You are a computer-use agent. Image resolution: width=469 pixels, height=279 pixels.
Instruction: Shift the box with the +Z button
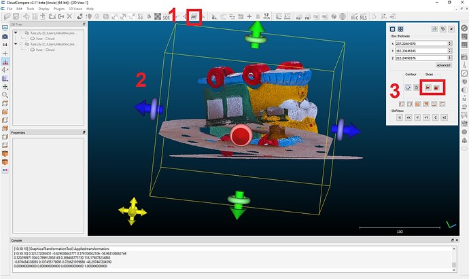tap(445, 117)
